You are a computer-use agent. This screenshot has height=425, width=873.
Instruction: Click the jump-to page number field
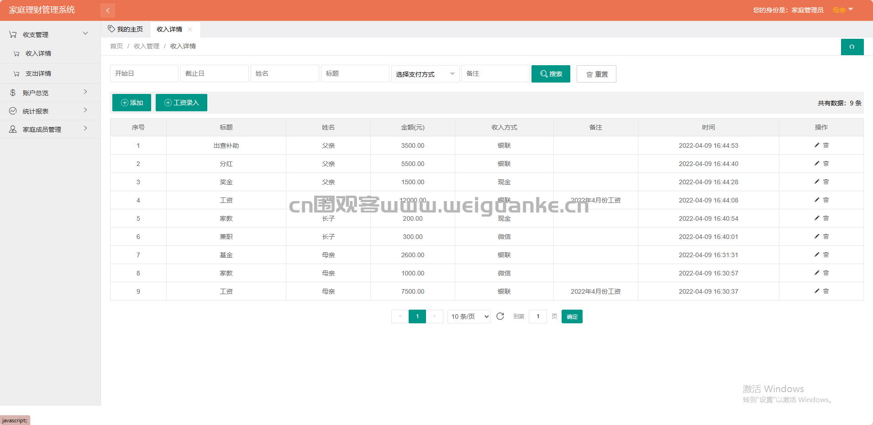[538, 316]
